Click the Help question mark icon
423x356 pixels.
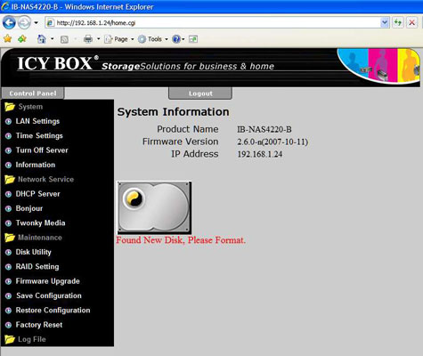click(176, 39)
